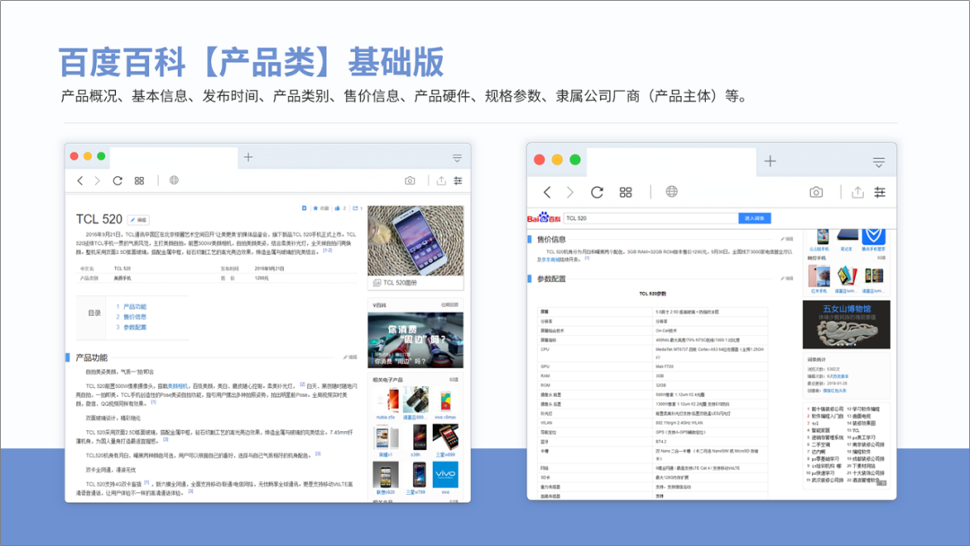This screenshot has height=546, width=970.
Task: Click the camera icon in right browser toolbar
Action: pos(816,192)
